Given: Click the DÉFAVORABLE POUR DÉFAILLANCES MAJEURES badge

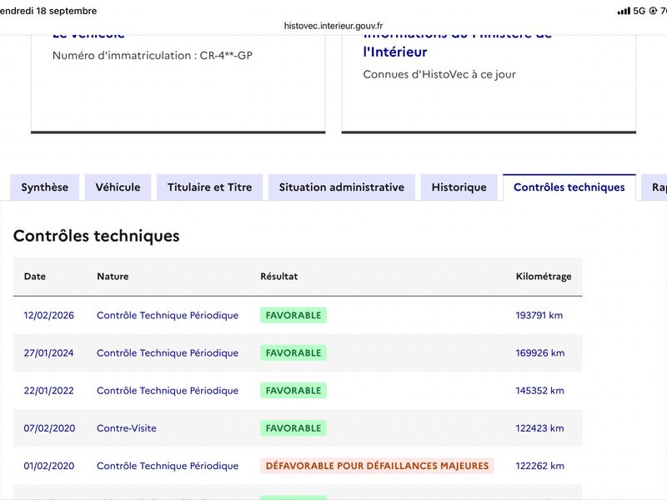Looking at the screenshot, I should click(x=377, y=466).
